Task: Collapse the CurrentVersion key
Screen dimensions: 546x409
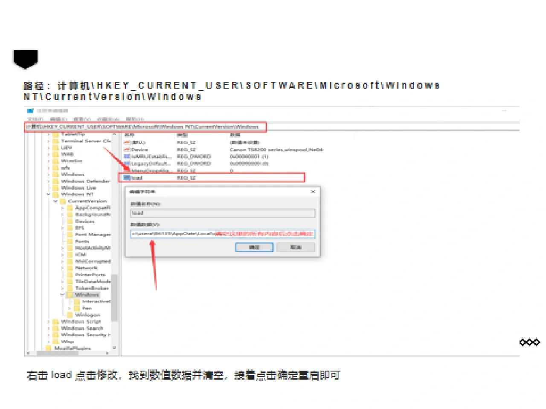Action: [x=55, y=201]
